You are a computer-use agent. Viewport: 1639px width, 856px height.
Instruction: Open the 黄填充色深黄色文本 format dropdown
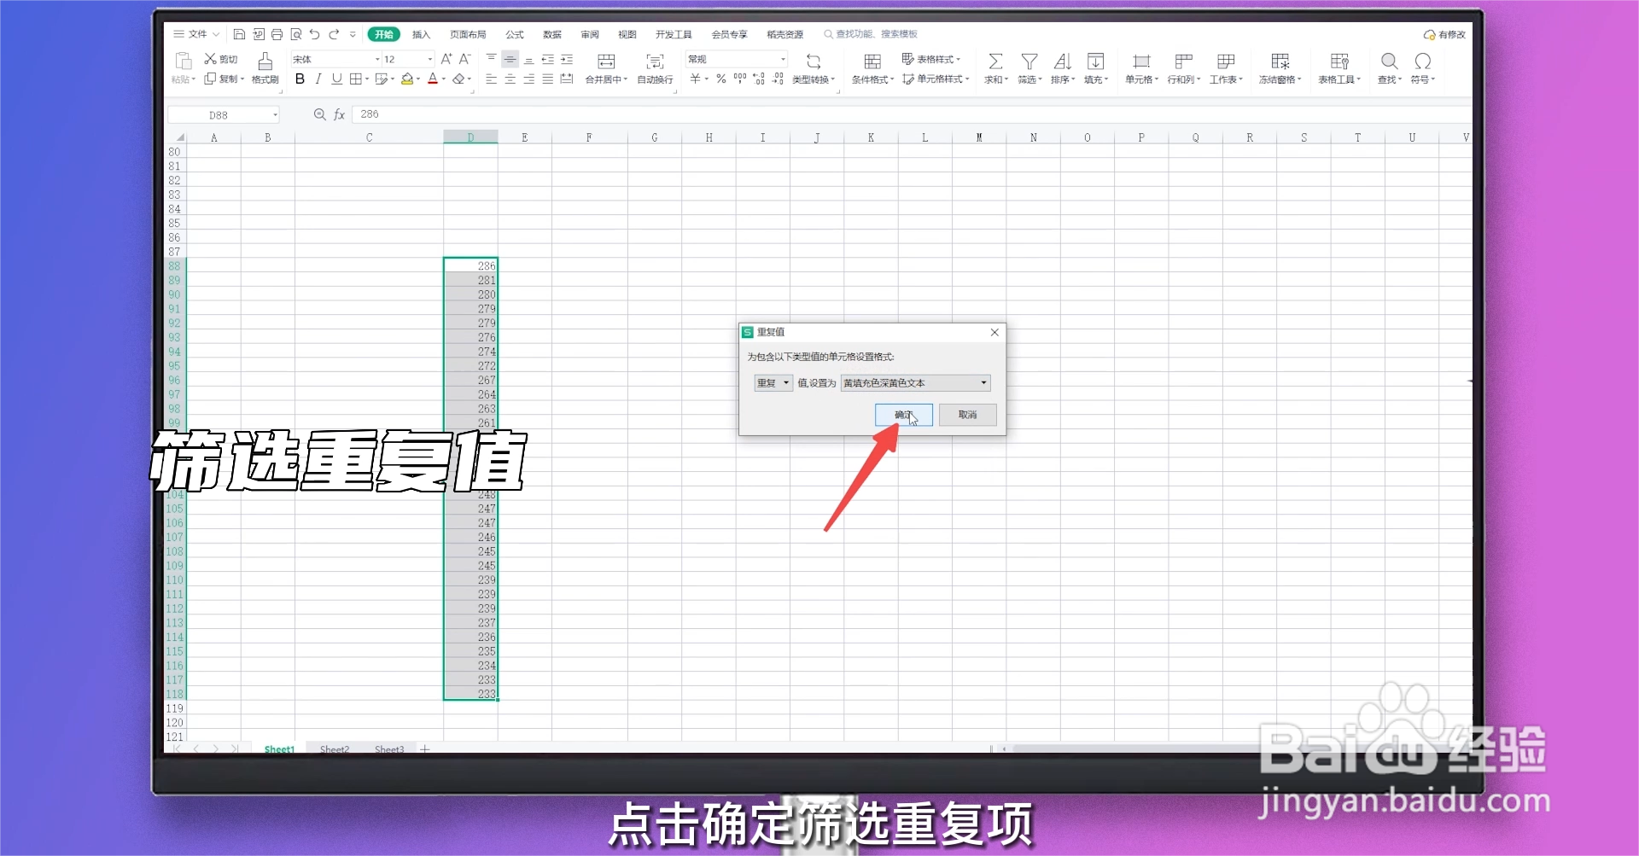(x=915, y=383)
